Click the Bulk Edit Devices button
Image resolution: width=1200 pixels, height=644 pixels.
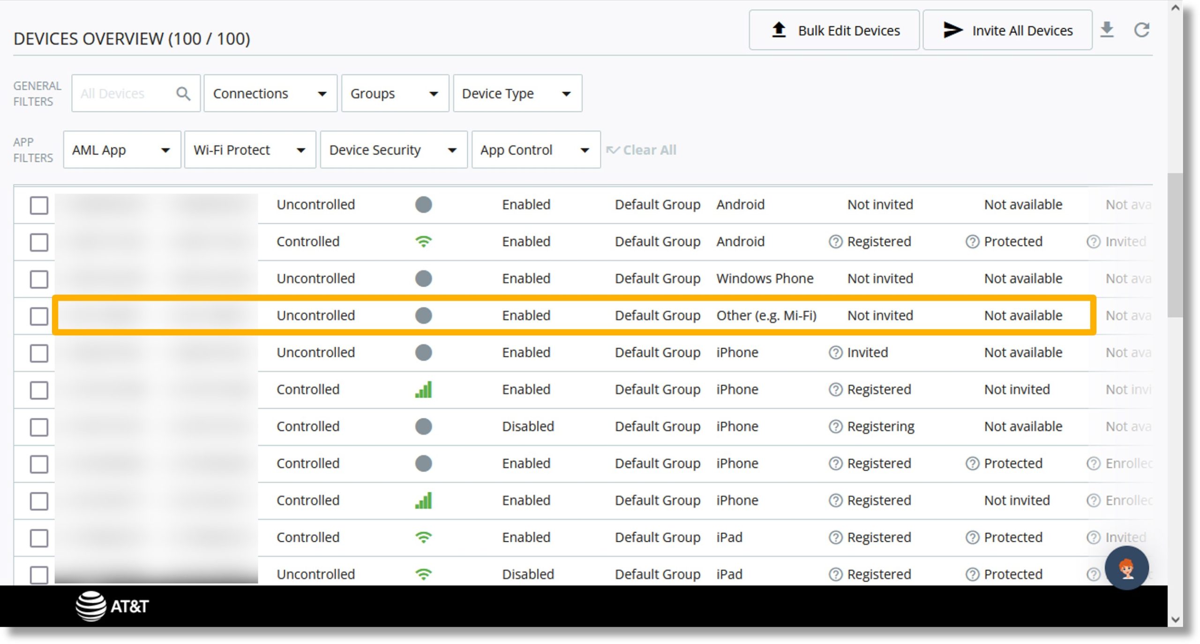(x=834, y=30)
